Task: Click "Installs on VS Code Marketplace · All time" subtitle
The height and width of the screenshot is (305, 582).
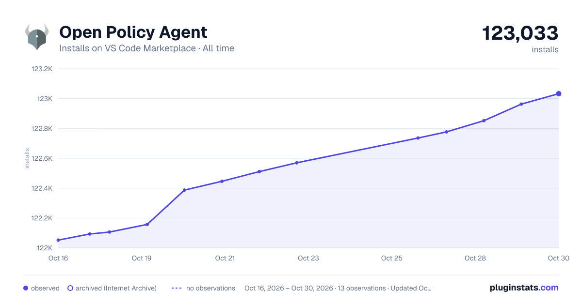Action: 146,48
